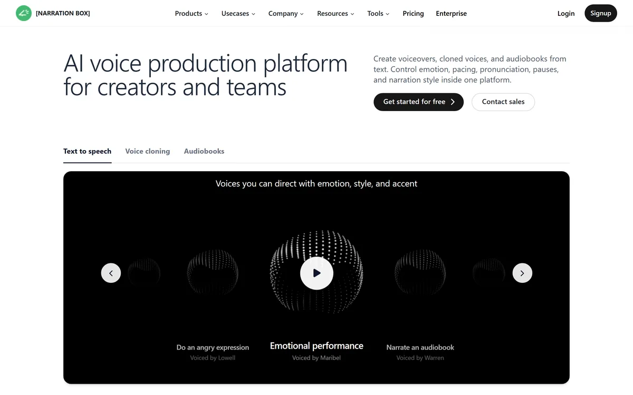This screenshot has height=395, width=633.
Task: Open the Company dropdown
Action: 286,14
